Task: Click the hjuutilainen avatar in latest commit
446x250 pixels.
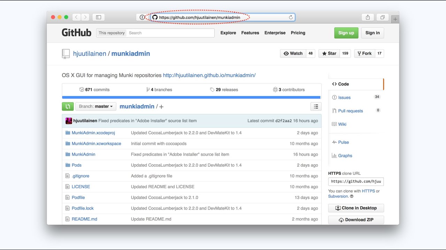Action: tap(69, 121)
